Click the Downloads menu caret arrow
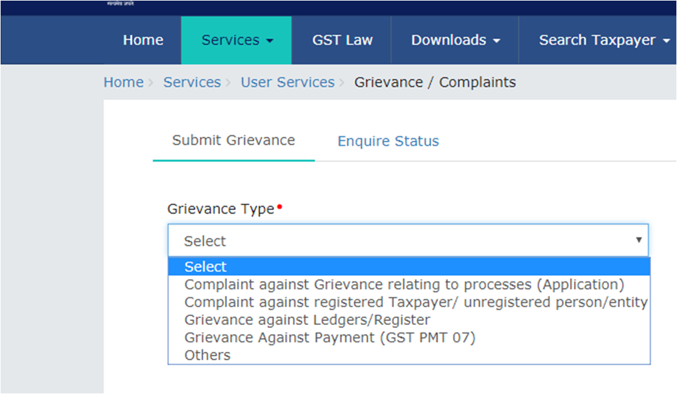This screenshot has height=394, width=677. tap(497, 41)
